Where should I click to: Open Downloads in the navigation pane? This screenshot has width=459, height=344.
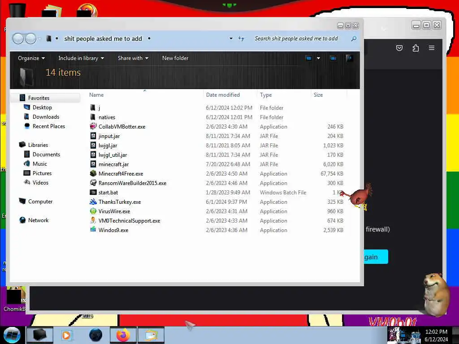pyautogui.click(x=46, y=117)
